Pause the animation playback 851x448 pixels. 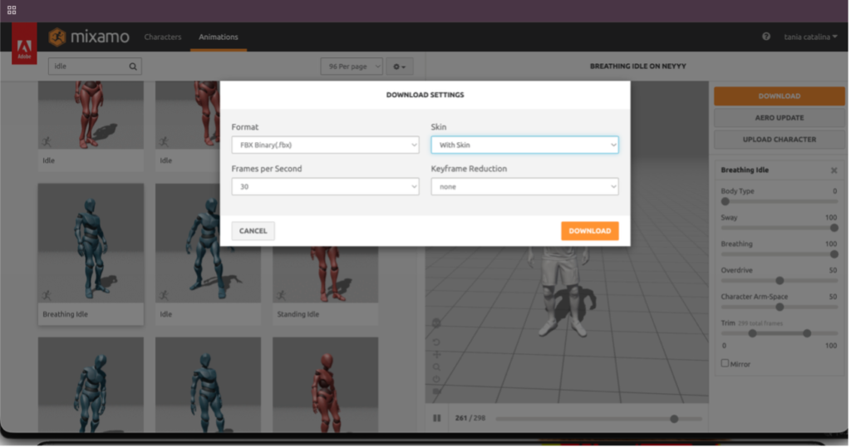point(437,418)
